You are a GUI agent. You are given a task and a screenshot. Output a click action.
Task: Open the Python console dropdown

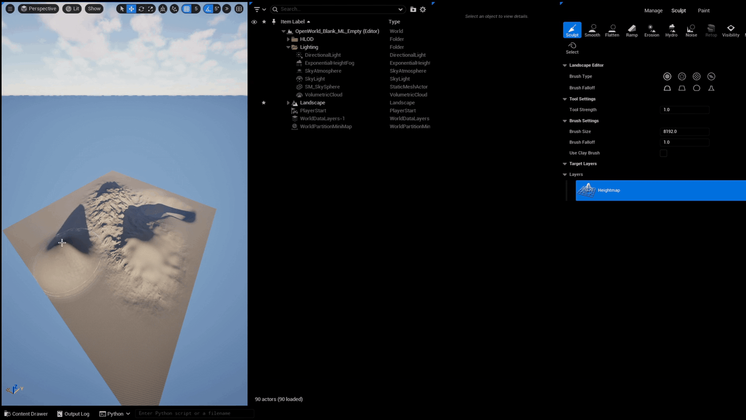[128, 413]
